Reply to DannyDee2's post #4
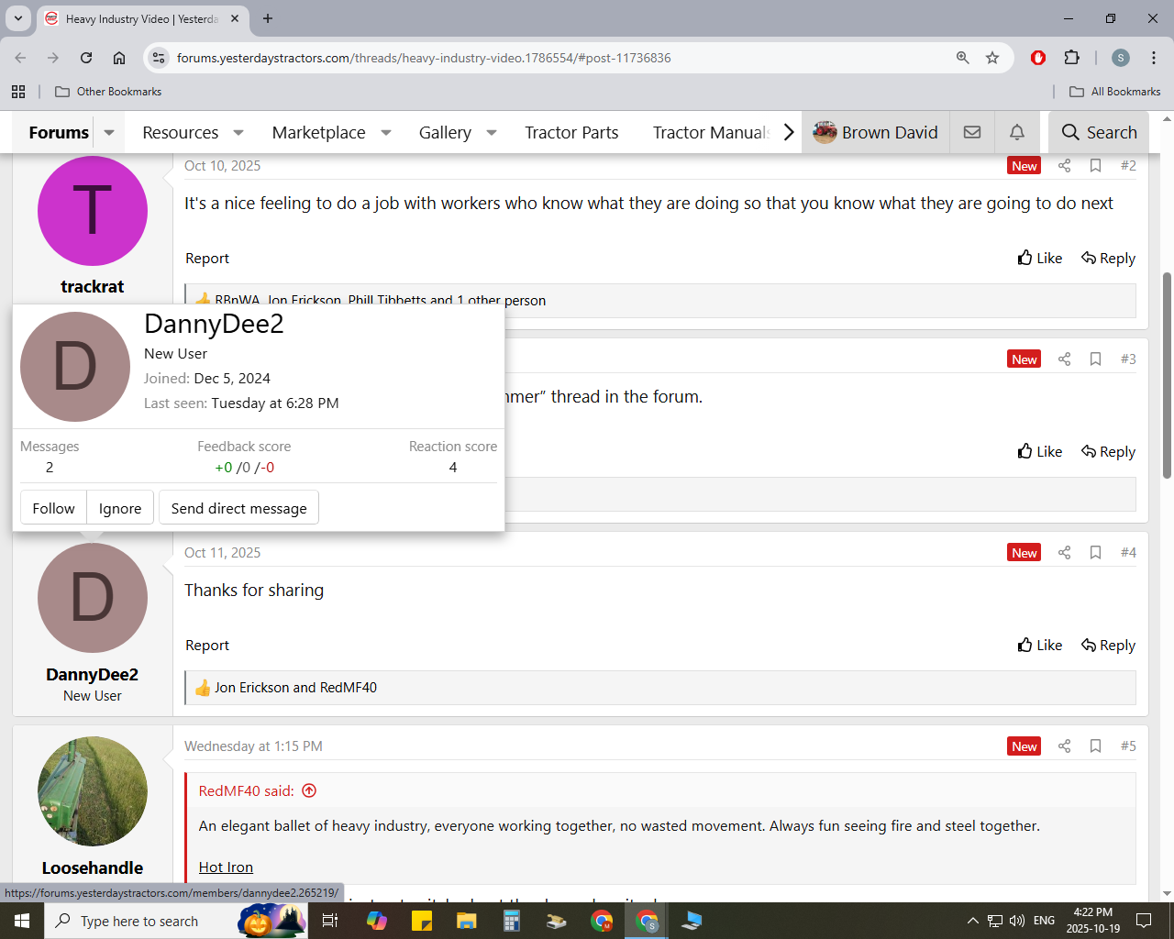The height and width of the screenshot is (939, 1174). pyautogui.click(x=1108, y=646)
